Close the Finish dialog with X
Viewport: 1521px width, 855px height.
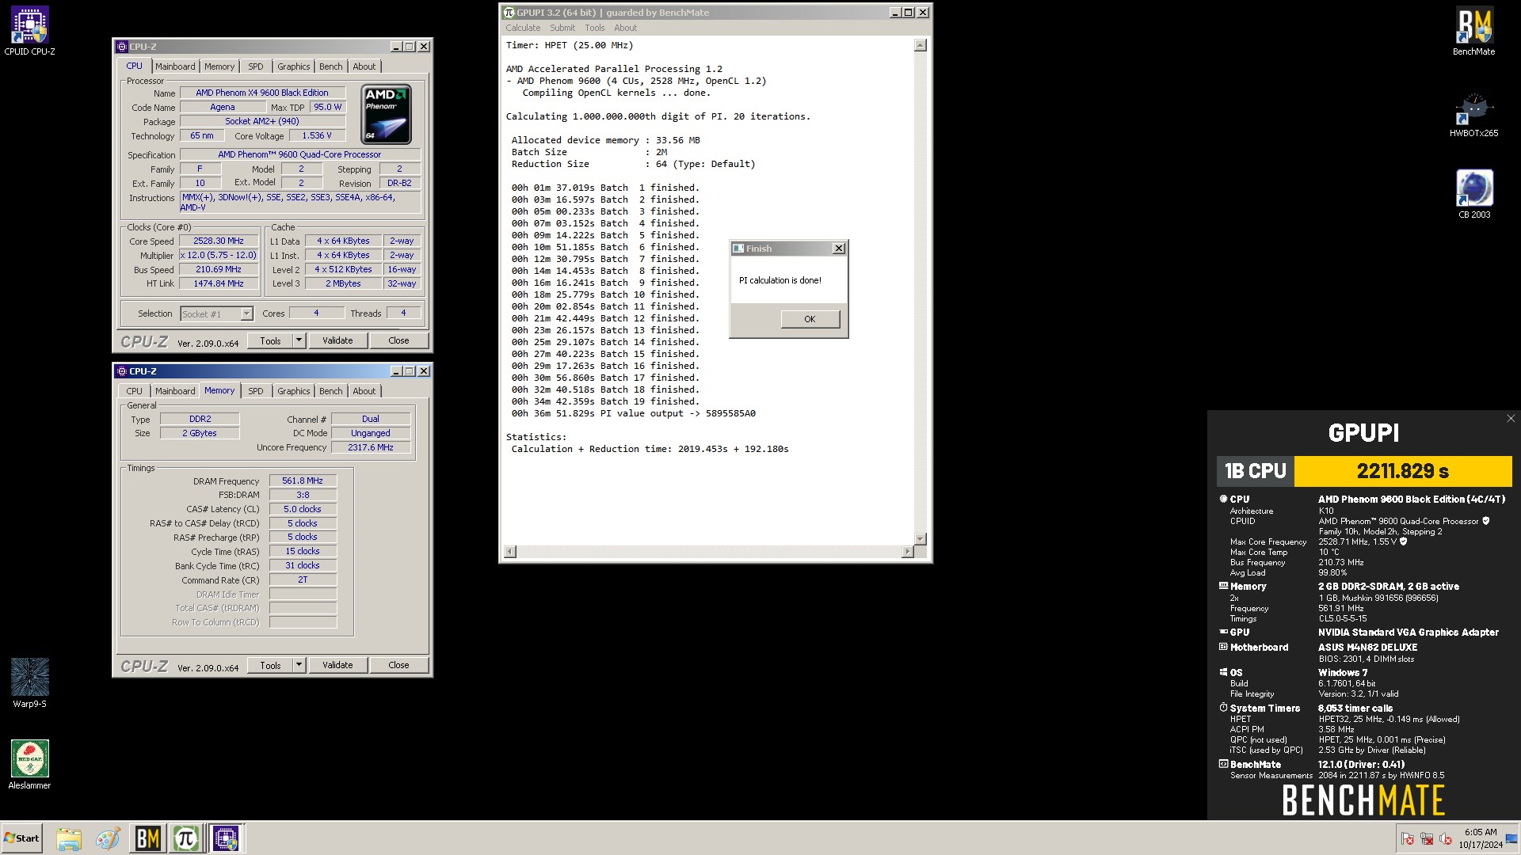pyautogui.click(x=839, y=249)
